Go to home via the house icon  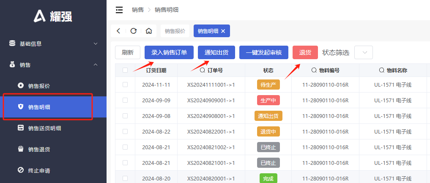tap(149, 31)
